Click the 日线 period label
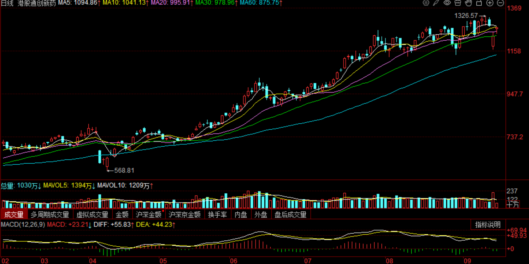 tap(7, 3)
